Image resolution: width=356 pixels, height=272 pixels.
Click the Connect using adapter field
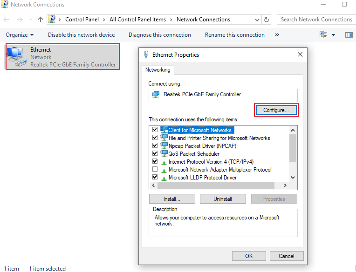[223, 95]
